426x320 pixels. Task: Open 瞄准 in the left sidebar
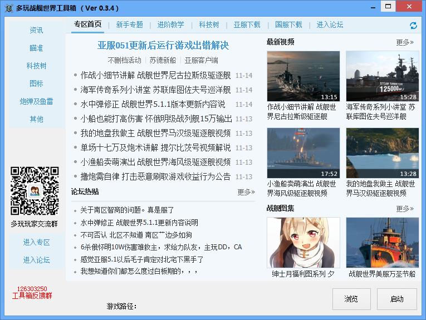point(36,48)
